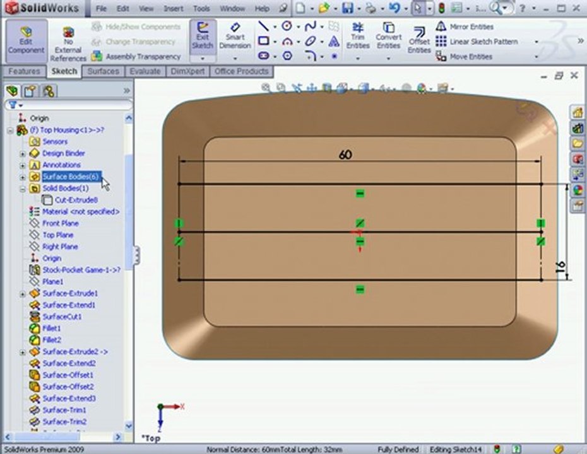Viewport: 587px width, 454px height.
Task: Open Exit Sketch dropdown arrow
Action: pos(203,59)
